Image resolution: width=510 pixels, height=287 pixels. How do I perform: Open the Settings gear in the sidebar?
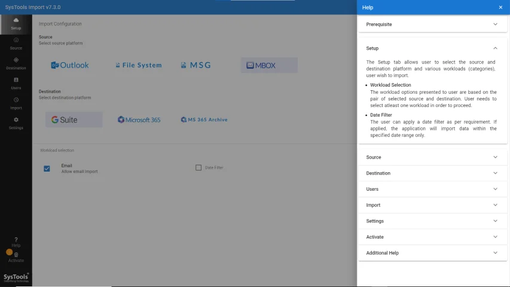[x=16, y=123]
